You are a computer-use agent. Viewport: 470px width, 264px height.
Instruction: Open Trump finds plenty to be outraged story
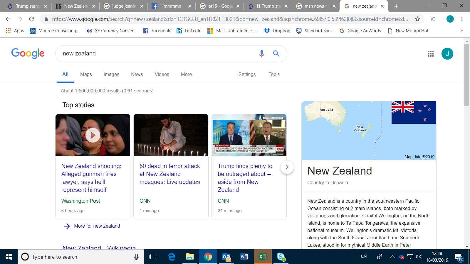click(x=245, y=178)
